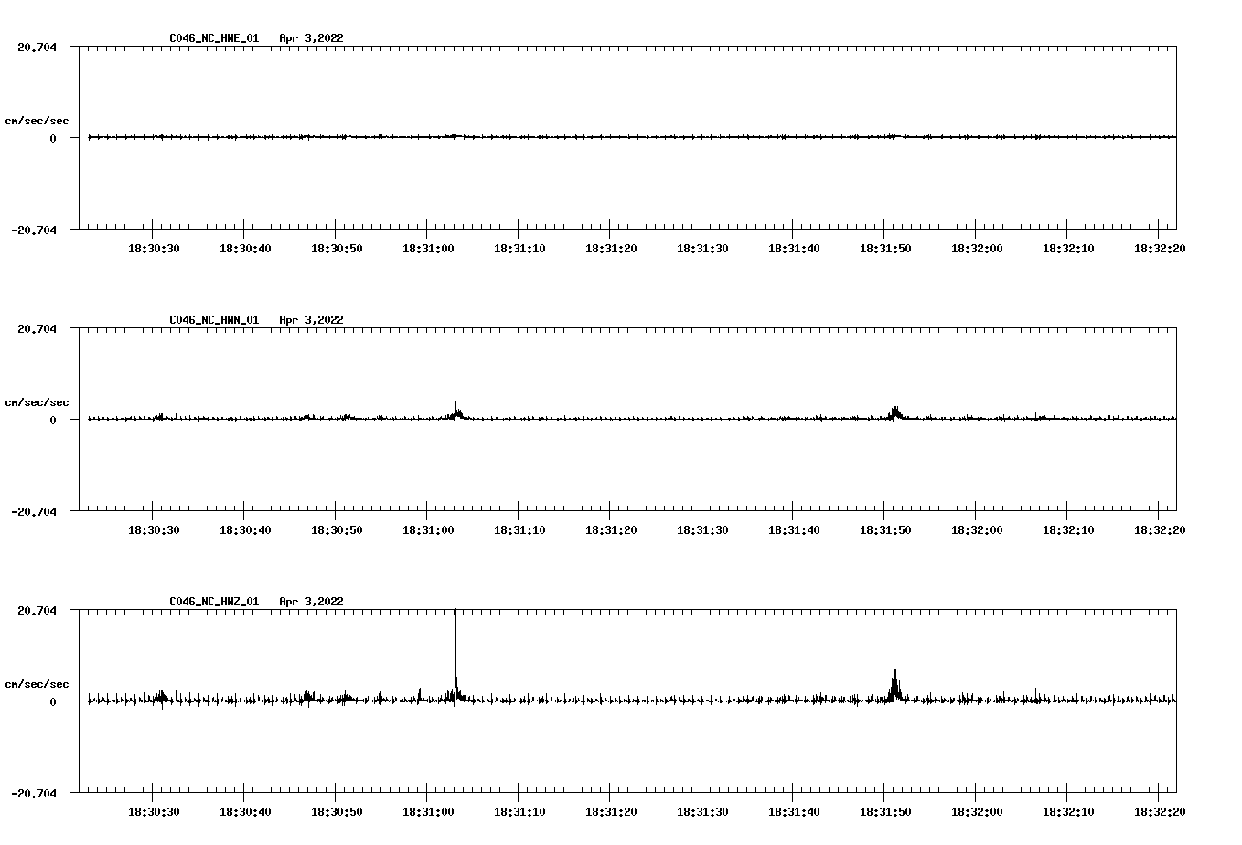Click the HNN spike near 18:31:03
1242x845 pixels.
tap(456, 411)
